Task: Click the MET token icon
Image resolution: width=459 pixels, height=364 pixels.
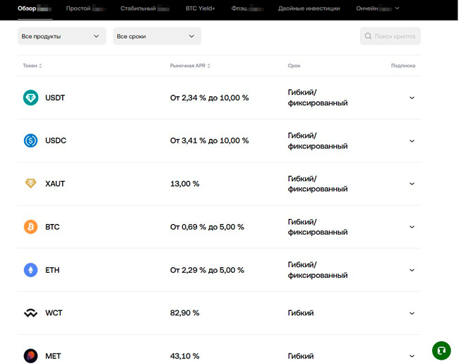Action: tap(31, 356)
